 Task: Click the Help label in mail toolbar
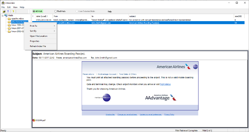[x=109, y=11]
